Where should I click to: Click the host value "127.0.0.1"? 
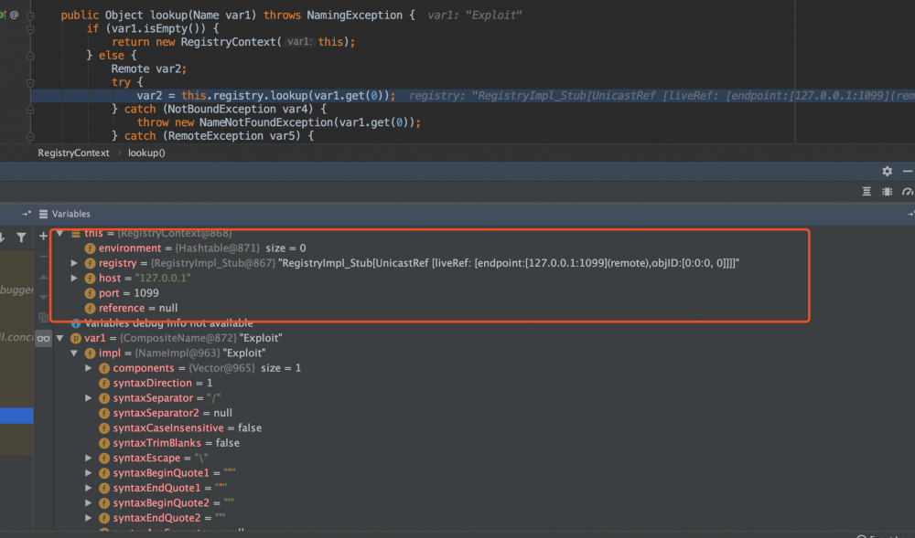point(163,279)
